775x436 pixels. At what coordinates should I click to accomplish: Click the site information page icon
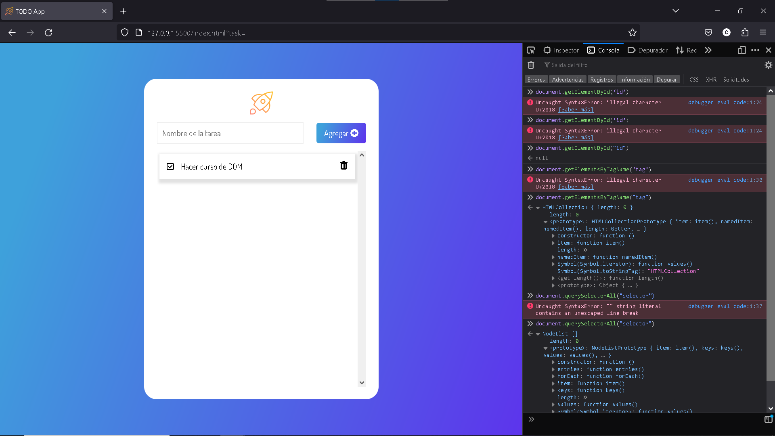click(139, 33)
